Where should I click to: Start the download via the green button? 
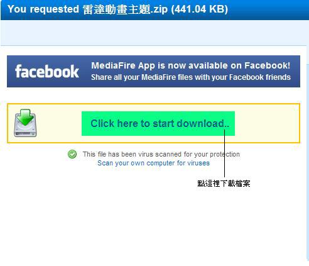click(x=158, y=123)
